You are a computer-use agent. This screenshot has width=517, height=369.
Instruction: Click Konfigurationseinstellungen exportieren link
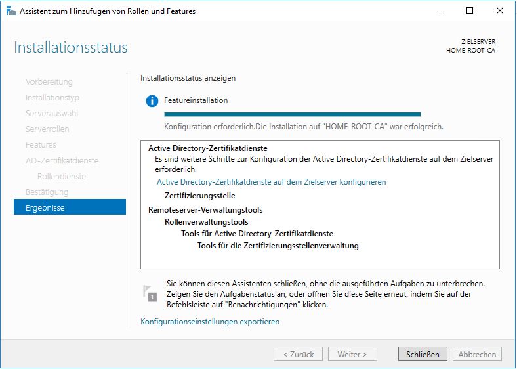click(x=210, y=322)
